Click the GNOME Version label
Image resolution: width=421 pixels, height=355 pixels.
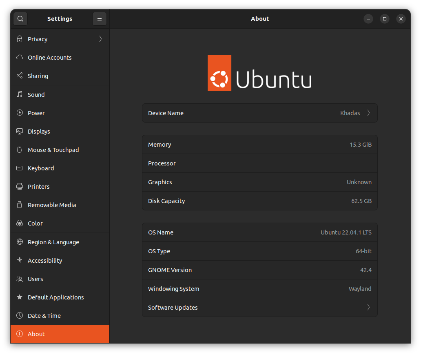coord(170,270)
